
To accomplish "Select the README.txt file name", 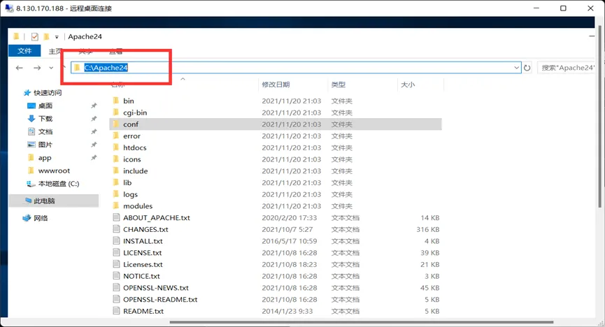I will pos(143,311).
